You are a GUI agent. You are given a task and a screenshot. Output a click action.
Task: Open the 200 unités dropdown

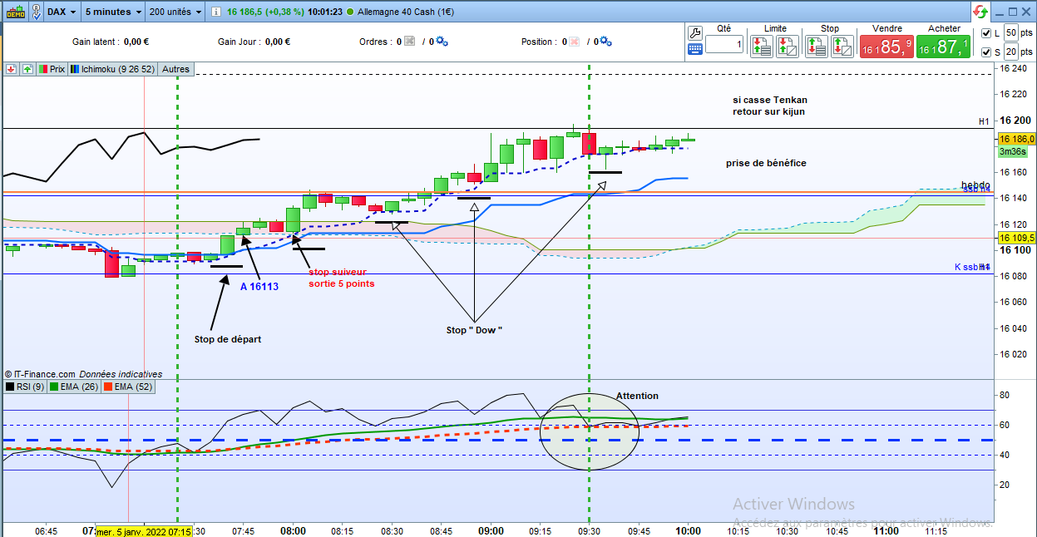[x=175, y=12]
